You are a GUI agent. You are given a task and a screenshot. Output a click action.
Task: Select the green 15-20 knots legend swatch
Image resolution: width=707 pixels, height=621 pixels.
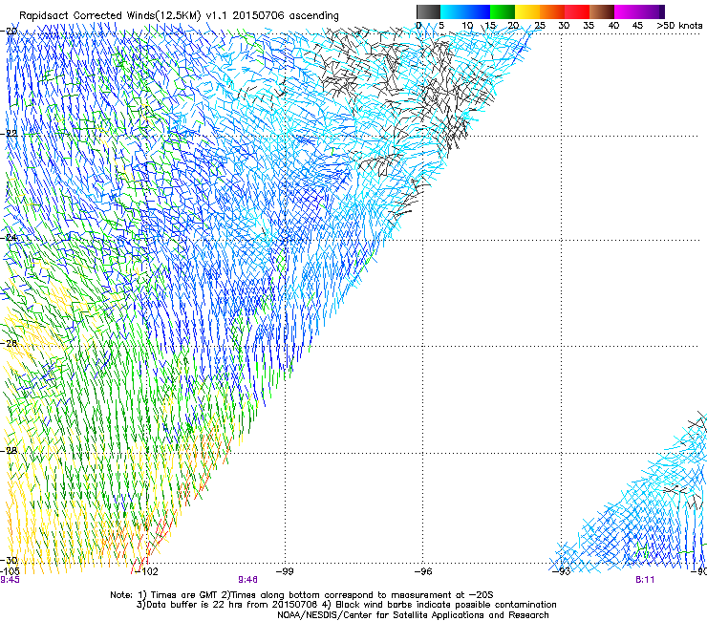tap(503, 11)
